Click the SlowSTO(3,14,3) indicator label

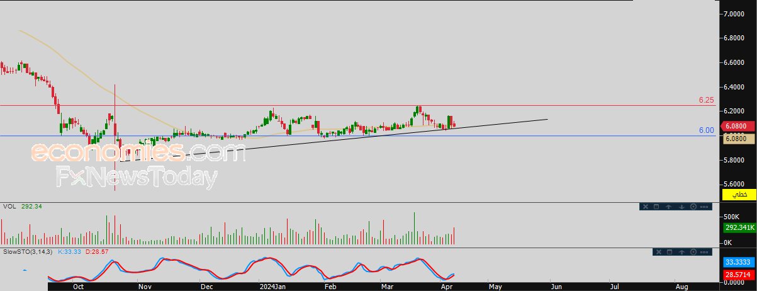(29, 252)
